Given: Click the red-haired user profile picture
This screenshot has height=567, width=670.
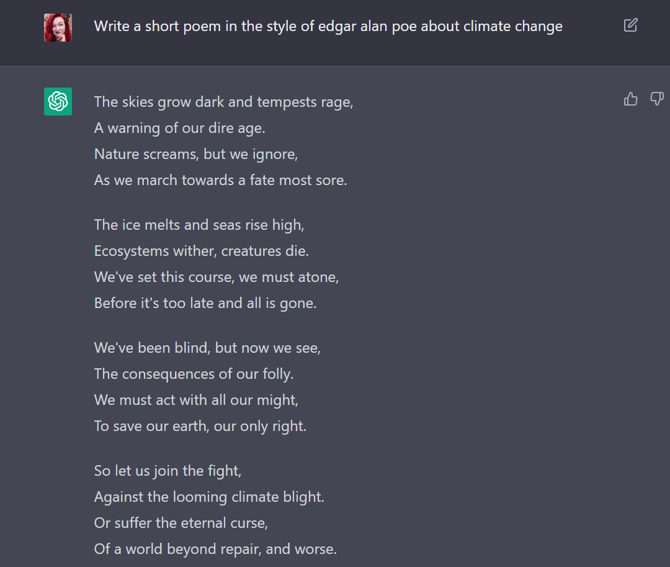Looking at the screenshot, I should tap(58, 27).
